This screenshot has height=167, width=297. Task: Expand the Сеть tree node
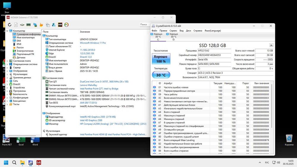(7, 81)
